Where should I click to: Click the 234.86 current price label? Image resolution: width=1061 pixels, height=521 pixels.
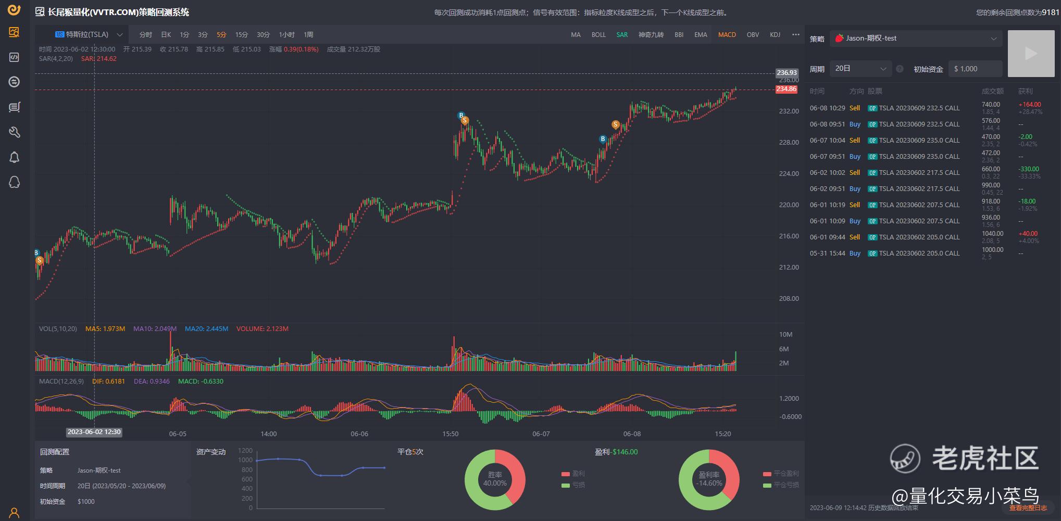(786, 89)
